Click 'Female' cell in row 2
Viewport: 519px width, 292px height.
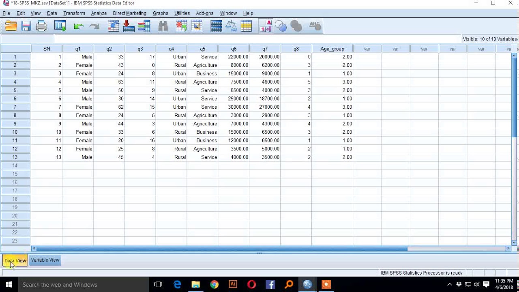point(78,65)
